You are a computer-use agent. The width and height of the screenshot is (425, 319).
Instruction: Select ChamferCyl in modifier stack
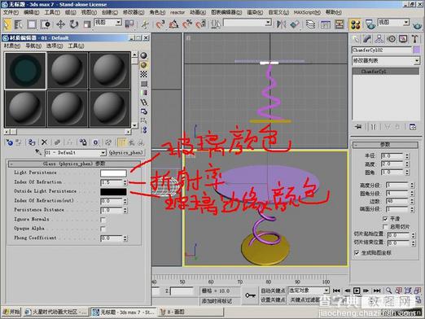(386, 72)
